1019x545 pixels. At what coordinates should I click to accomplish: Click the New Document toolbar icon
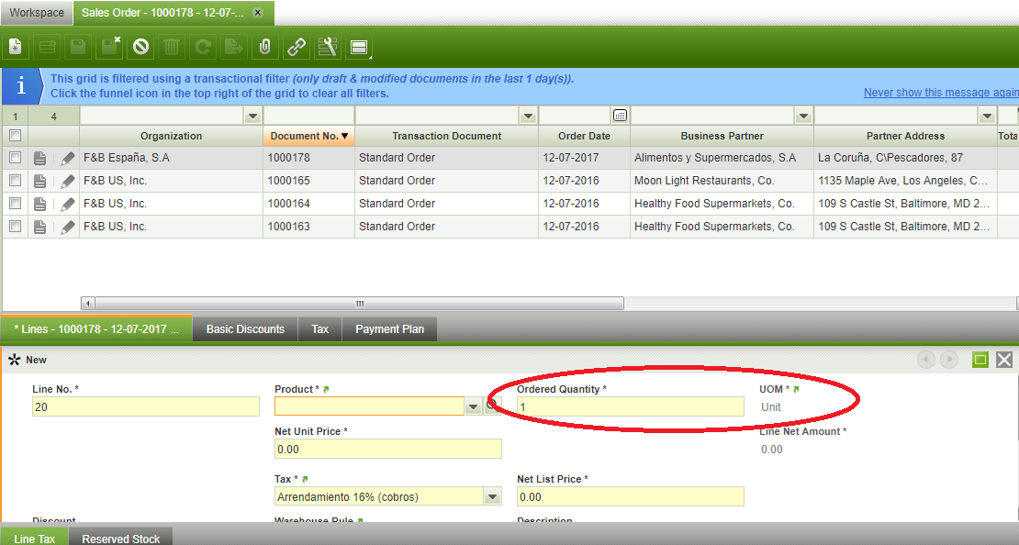click(16, 47)
